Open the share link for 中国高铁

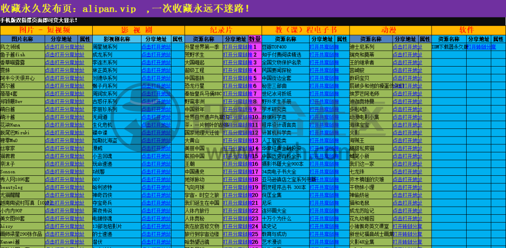[238, 78]
